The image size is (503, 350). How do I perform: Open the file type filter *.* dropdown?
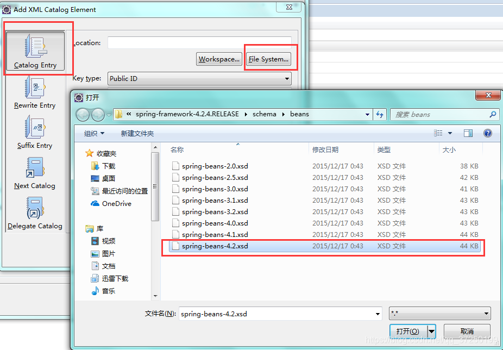coord(440,314)
